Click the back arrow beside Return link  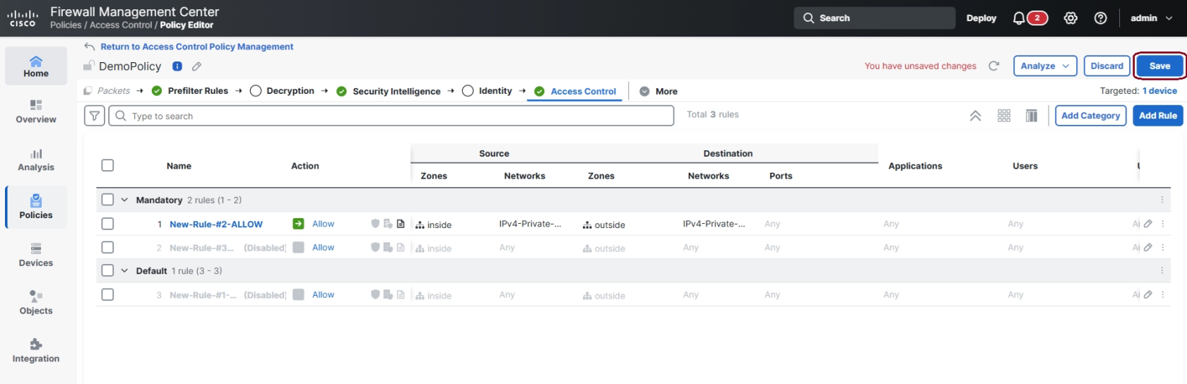[90, 47]
